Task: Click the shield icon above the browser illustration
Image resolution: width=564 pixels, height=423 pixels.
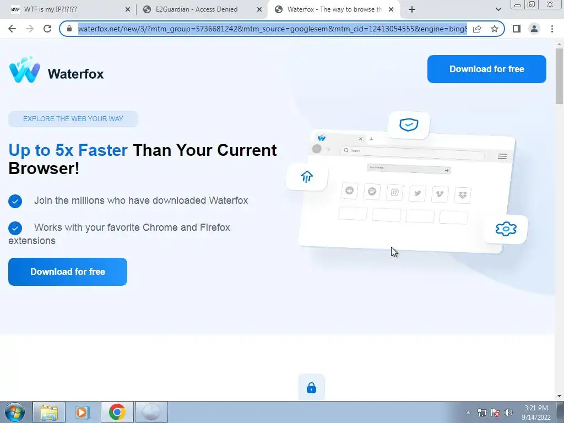Action: (x=409, y=125)
